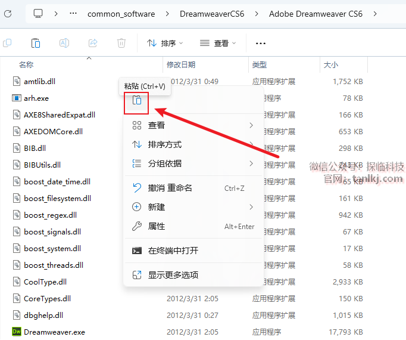Click the Rename toolbar icon
Screen dimensions: 406x340
coord(64,43)
